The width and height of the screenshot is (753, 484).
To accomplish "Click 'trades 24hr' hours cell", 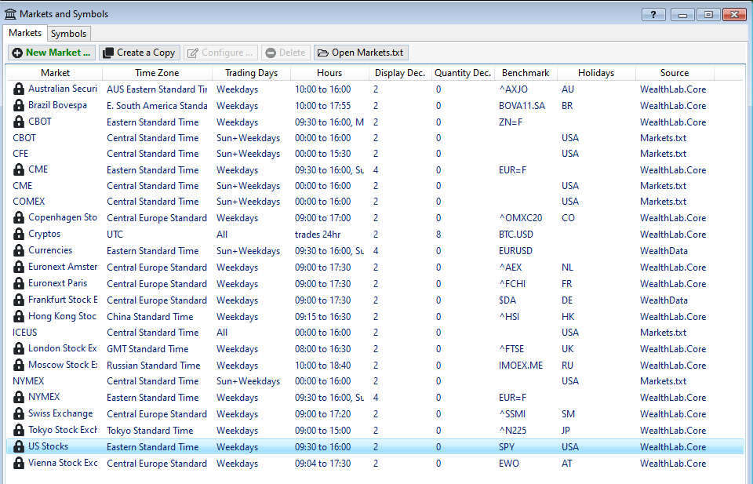I will [x=318, y=235].
